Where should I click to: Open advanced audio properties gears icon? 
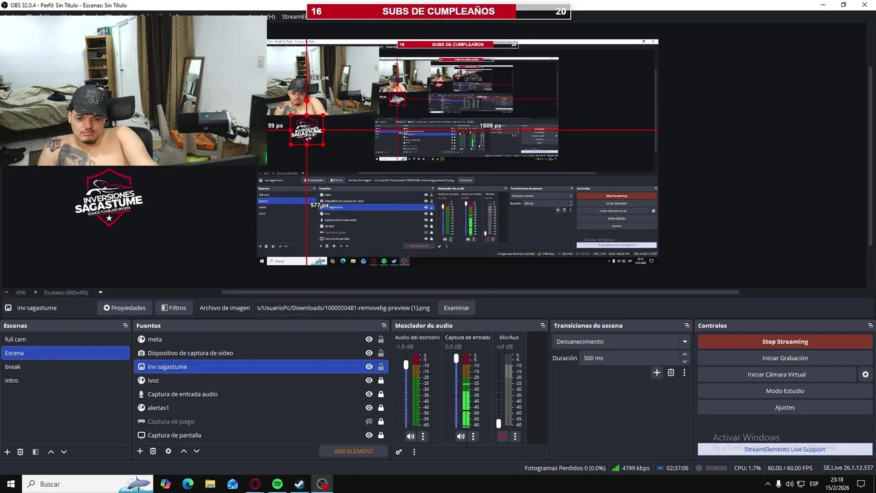[x=399, y=452]
